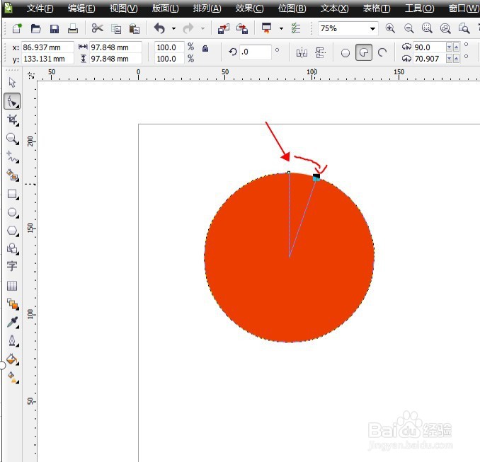This screenshot has width=480, height=462.
Task: Choose the Ellipse shape mode
Action: 345,53
